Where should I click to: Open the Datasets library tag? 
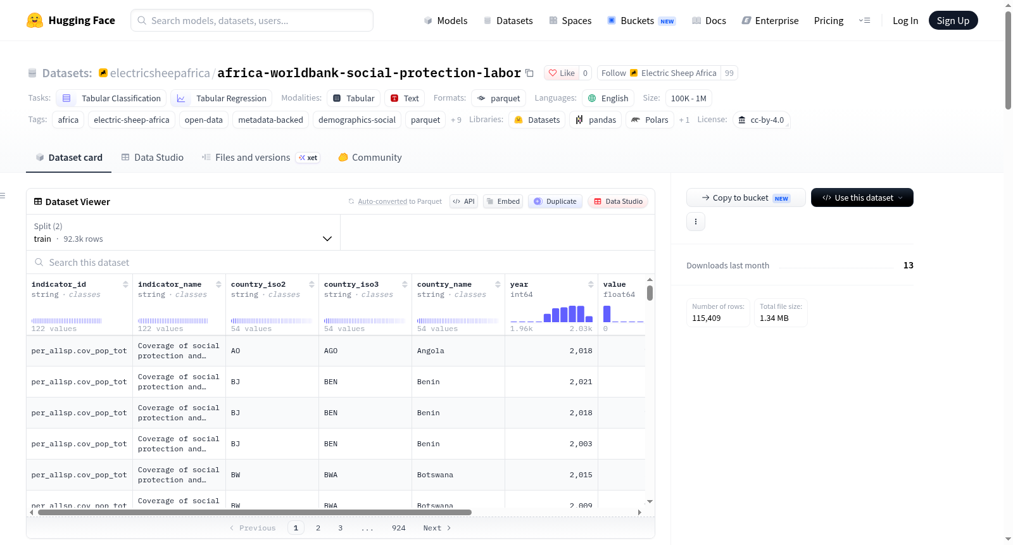tap(537, 120)
